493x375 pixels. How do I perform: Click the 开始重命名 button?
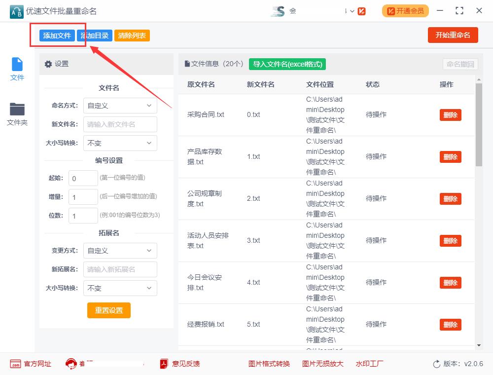coord(453,35)
